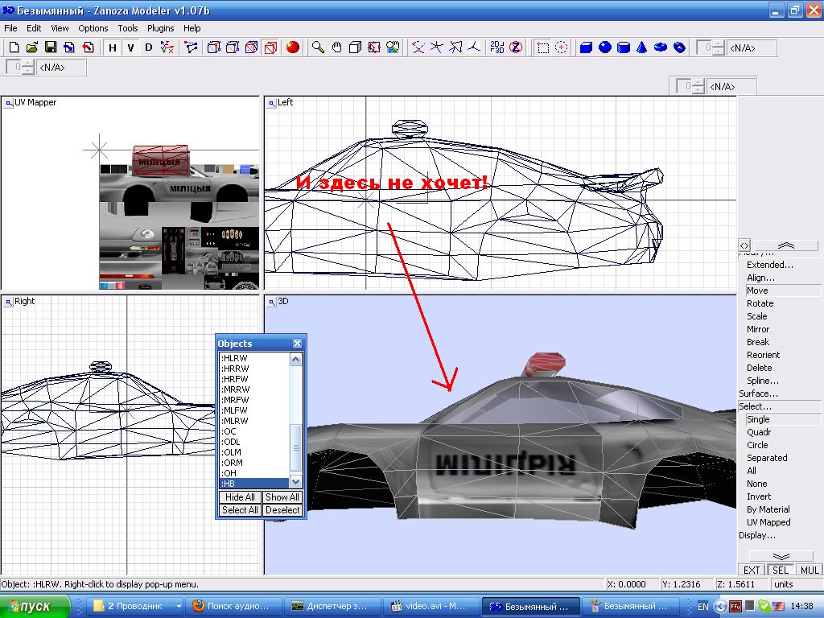Toggle the MUL button
The width and height of the screenshot is (824, 618).
810,571
